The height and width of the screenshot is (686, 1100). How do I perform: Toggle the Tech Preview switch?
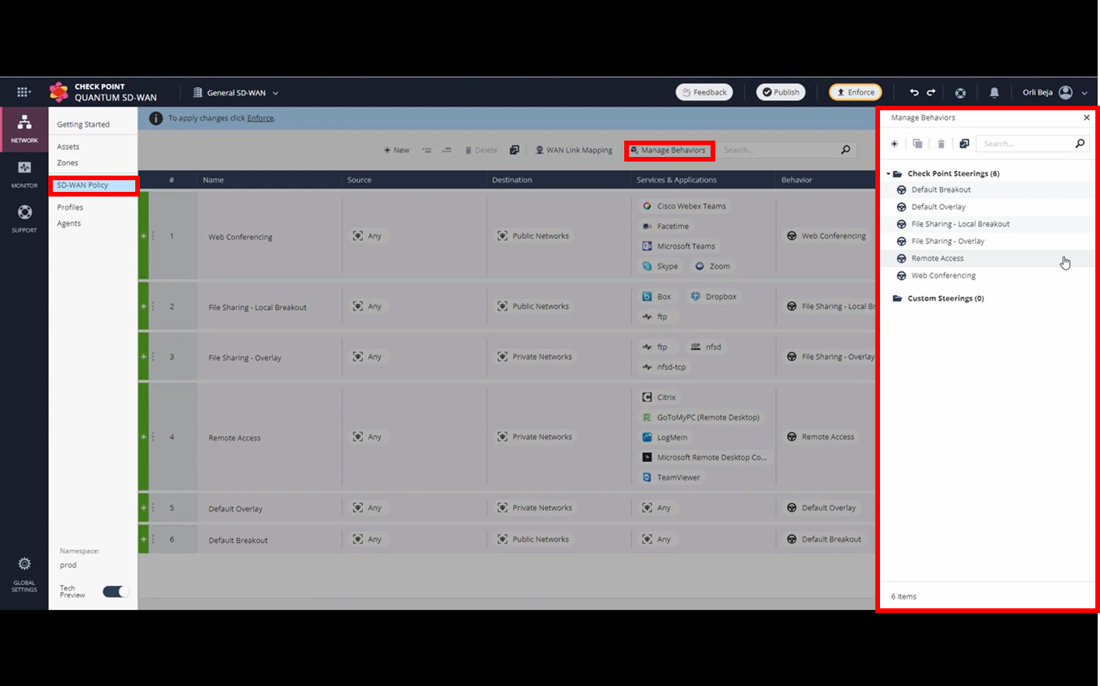116,592
